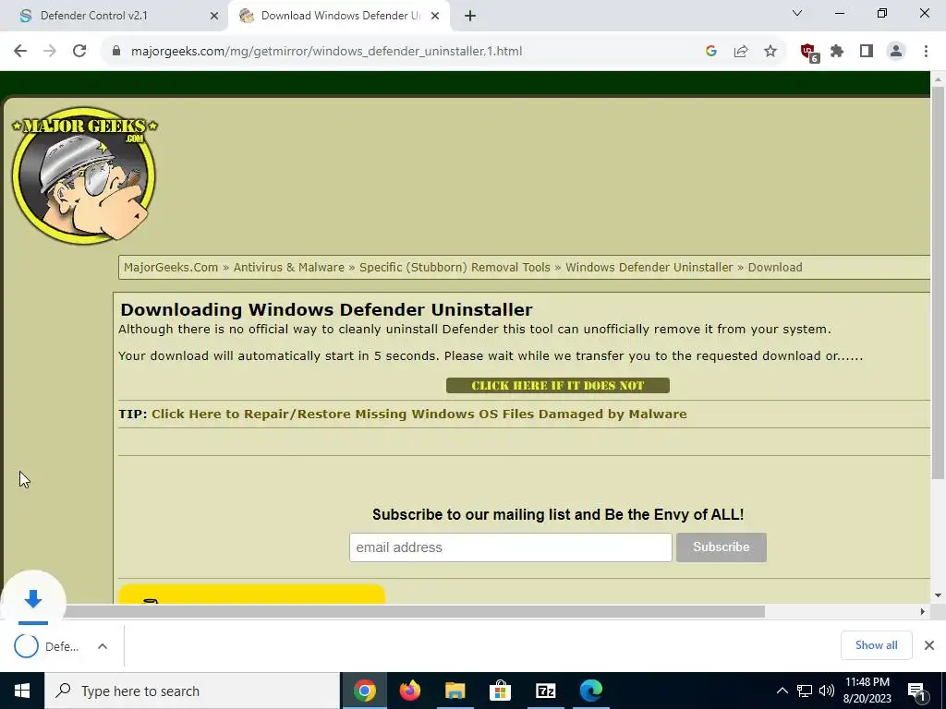Click the blue download arrow bubble

33,600
